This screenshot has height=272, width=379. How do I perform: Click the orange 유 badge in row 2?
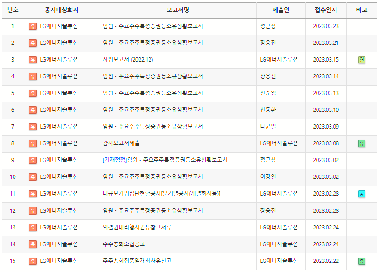click(x=33, y=43)
